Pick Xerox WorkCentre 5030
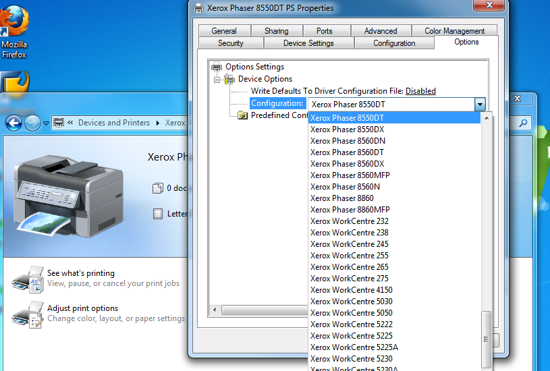Viewport: 550px width, 371px height. (394, 302)
